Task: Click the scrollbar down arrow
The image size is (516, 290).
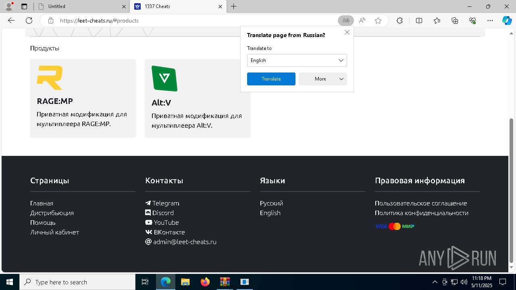Action: pyautogui.click(x=512, y=267)
